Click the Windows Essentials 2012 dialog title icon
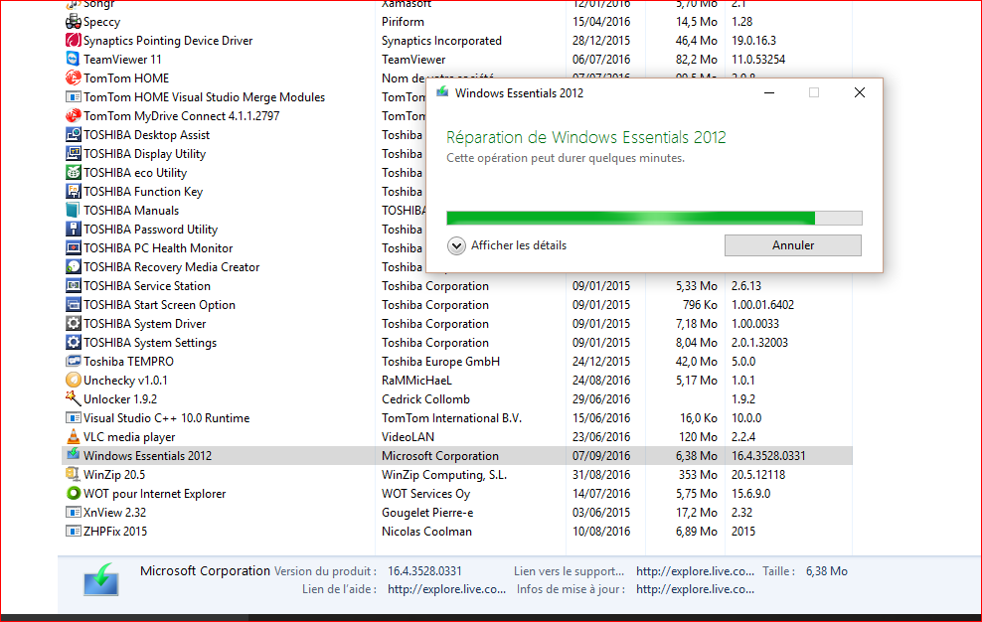This screenshot has width=982, height=622. click(x=442, y=92)
